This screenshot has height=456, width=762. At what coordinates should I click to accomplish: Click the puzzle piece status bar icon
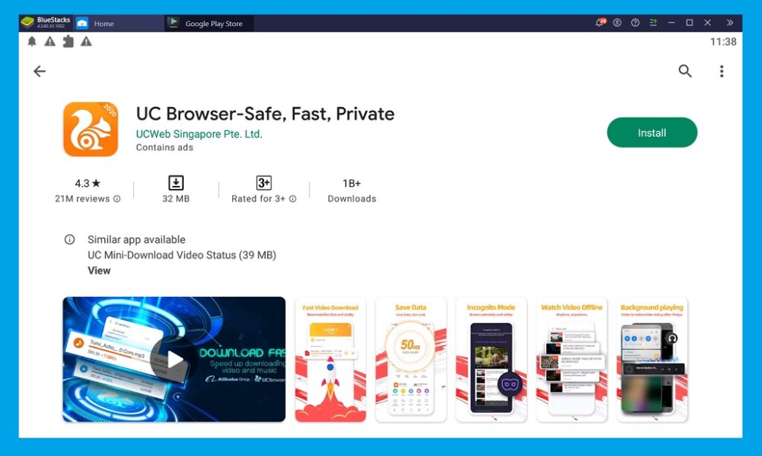68,41
